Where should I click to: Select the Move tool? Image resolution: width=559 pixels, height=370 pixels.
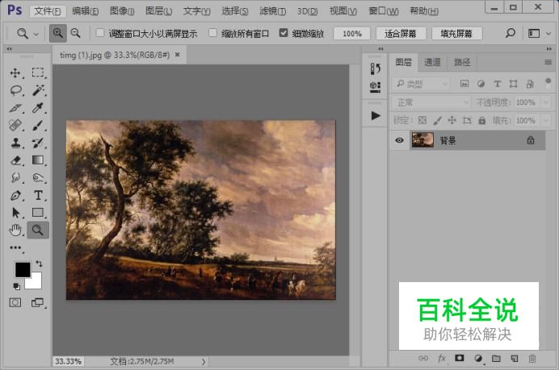click(15, 73)
